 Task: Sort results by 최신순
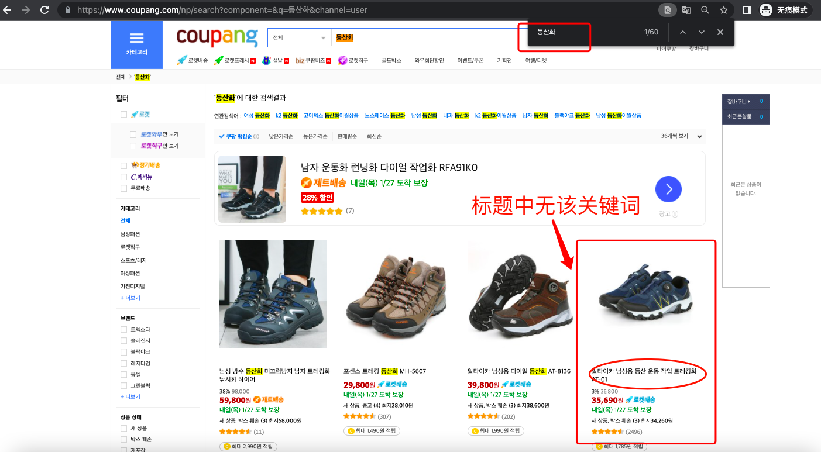pos(374,137)
